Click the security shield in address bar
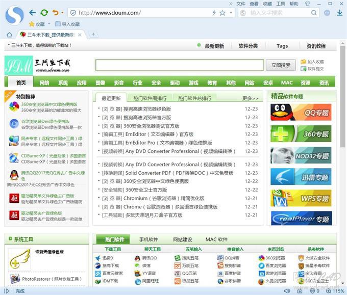 click(x=73, y=13)
